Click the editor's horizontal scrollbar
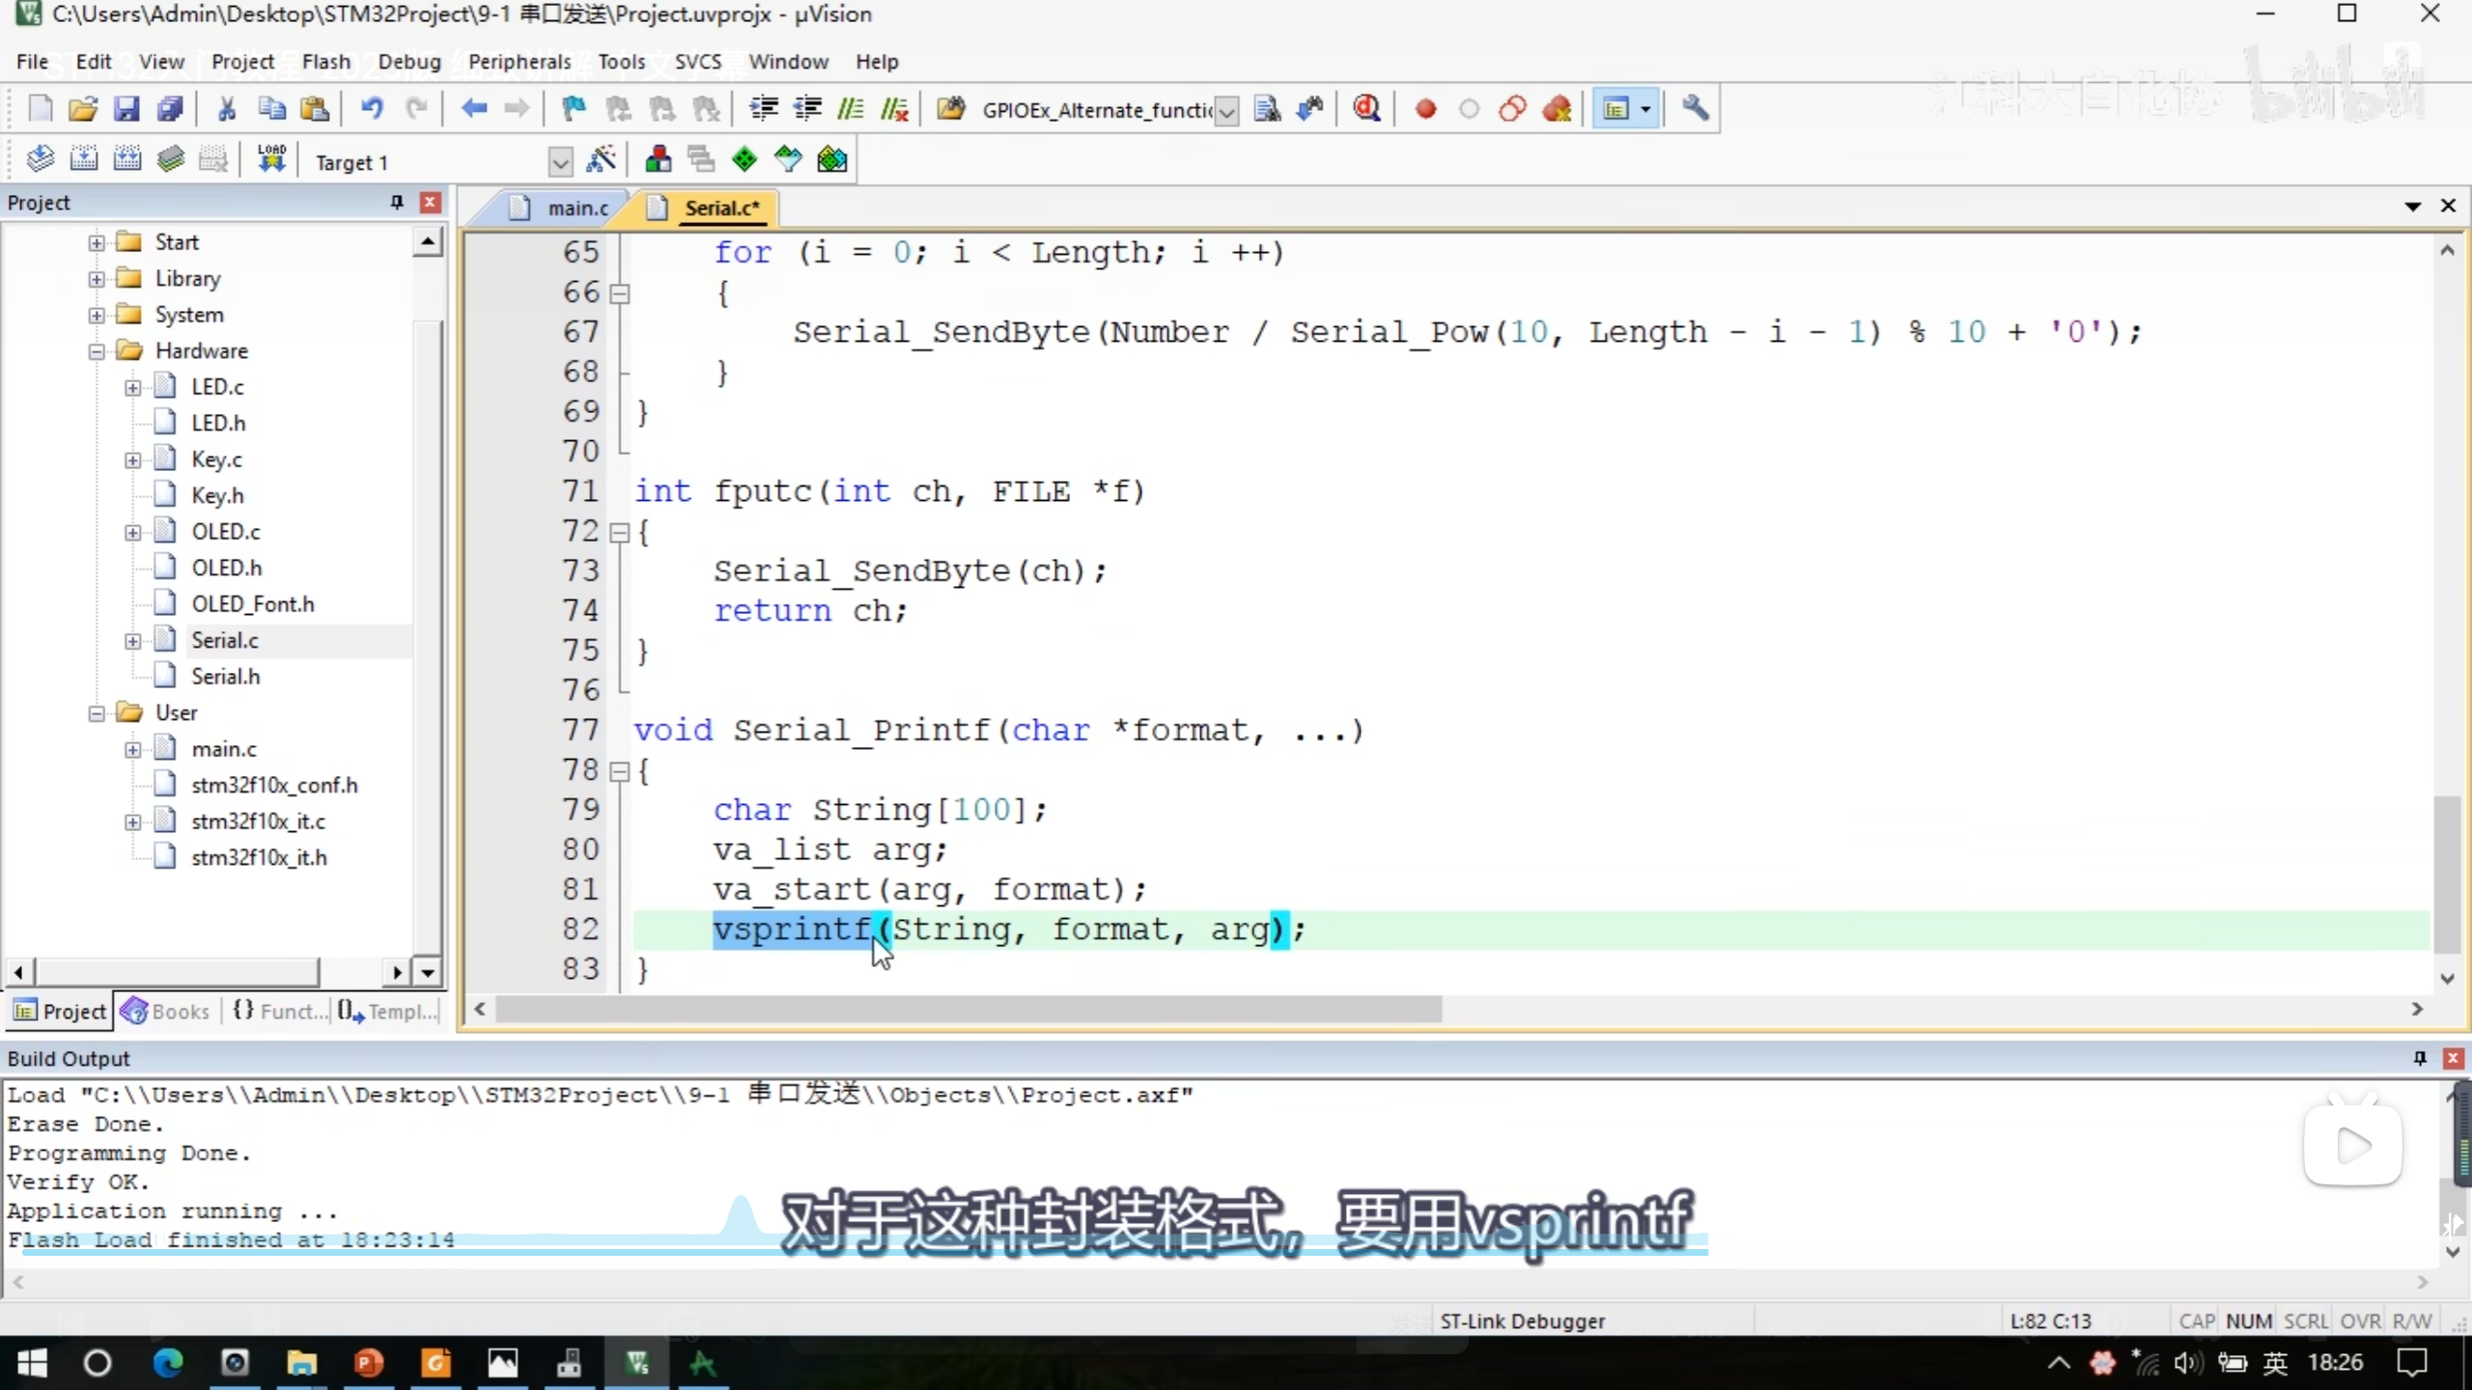 (x=968, y=1009)
